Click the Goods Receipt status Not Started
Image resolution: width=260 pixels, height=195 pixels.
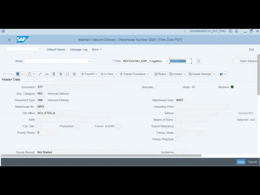pos(78,152)
